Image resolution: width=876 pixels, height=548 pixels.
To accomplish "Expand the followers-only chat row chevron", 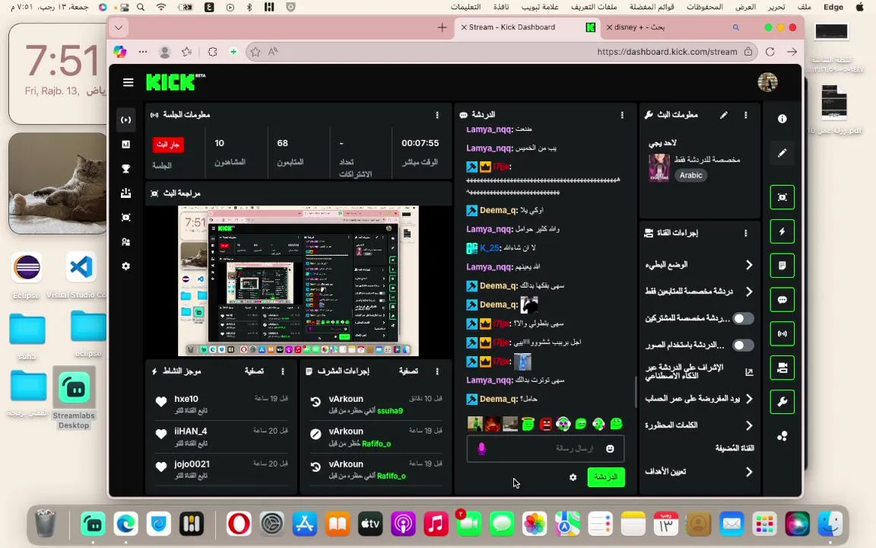I will pyautogui.click(x=749, y=292).
